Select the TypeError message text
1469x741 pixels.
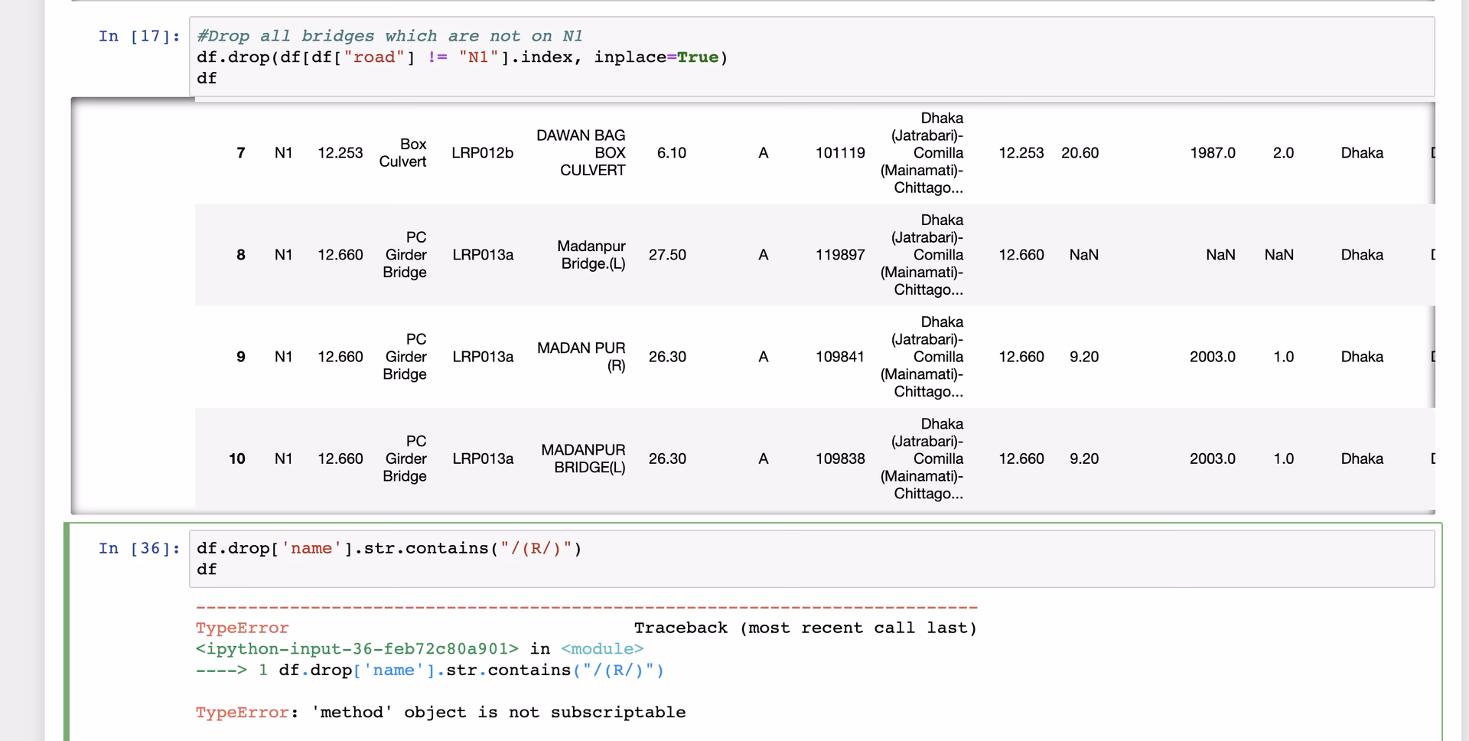pos(440,712)
